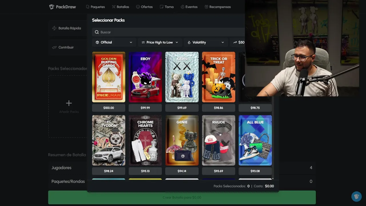Open the Batallas menu

(120, 7)
